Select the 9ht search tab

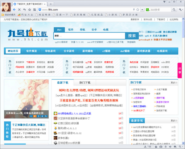click(x=59, y=30)
